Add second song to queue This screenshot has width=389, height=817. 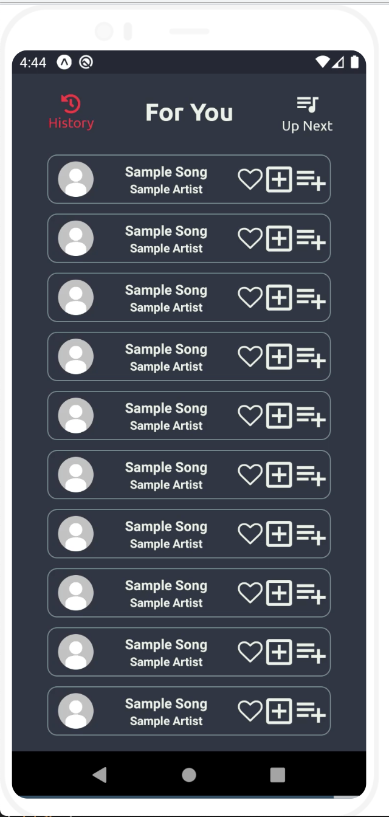(x=311, y=239)
